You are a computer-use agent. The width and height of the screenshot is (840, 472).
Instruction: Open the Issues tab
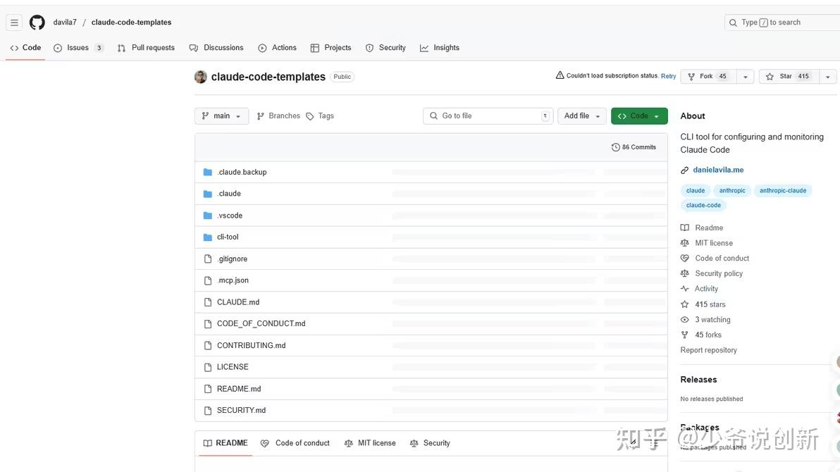click(x=78, y=48)
